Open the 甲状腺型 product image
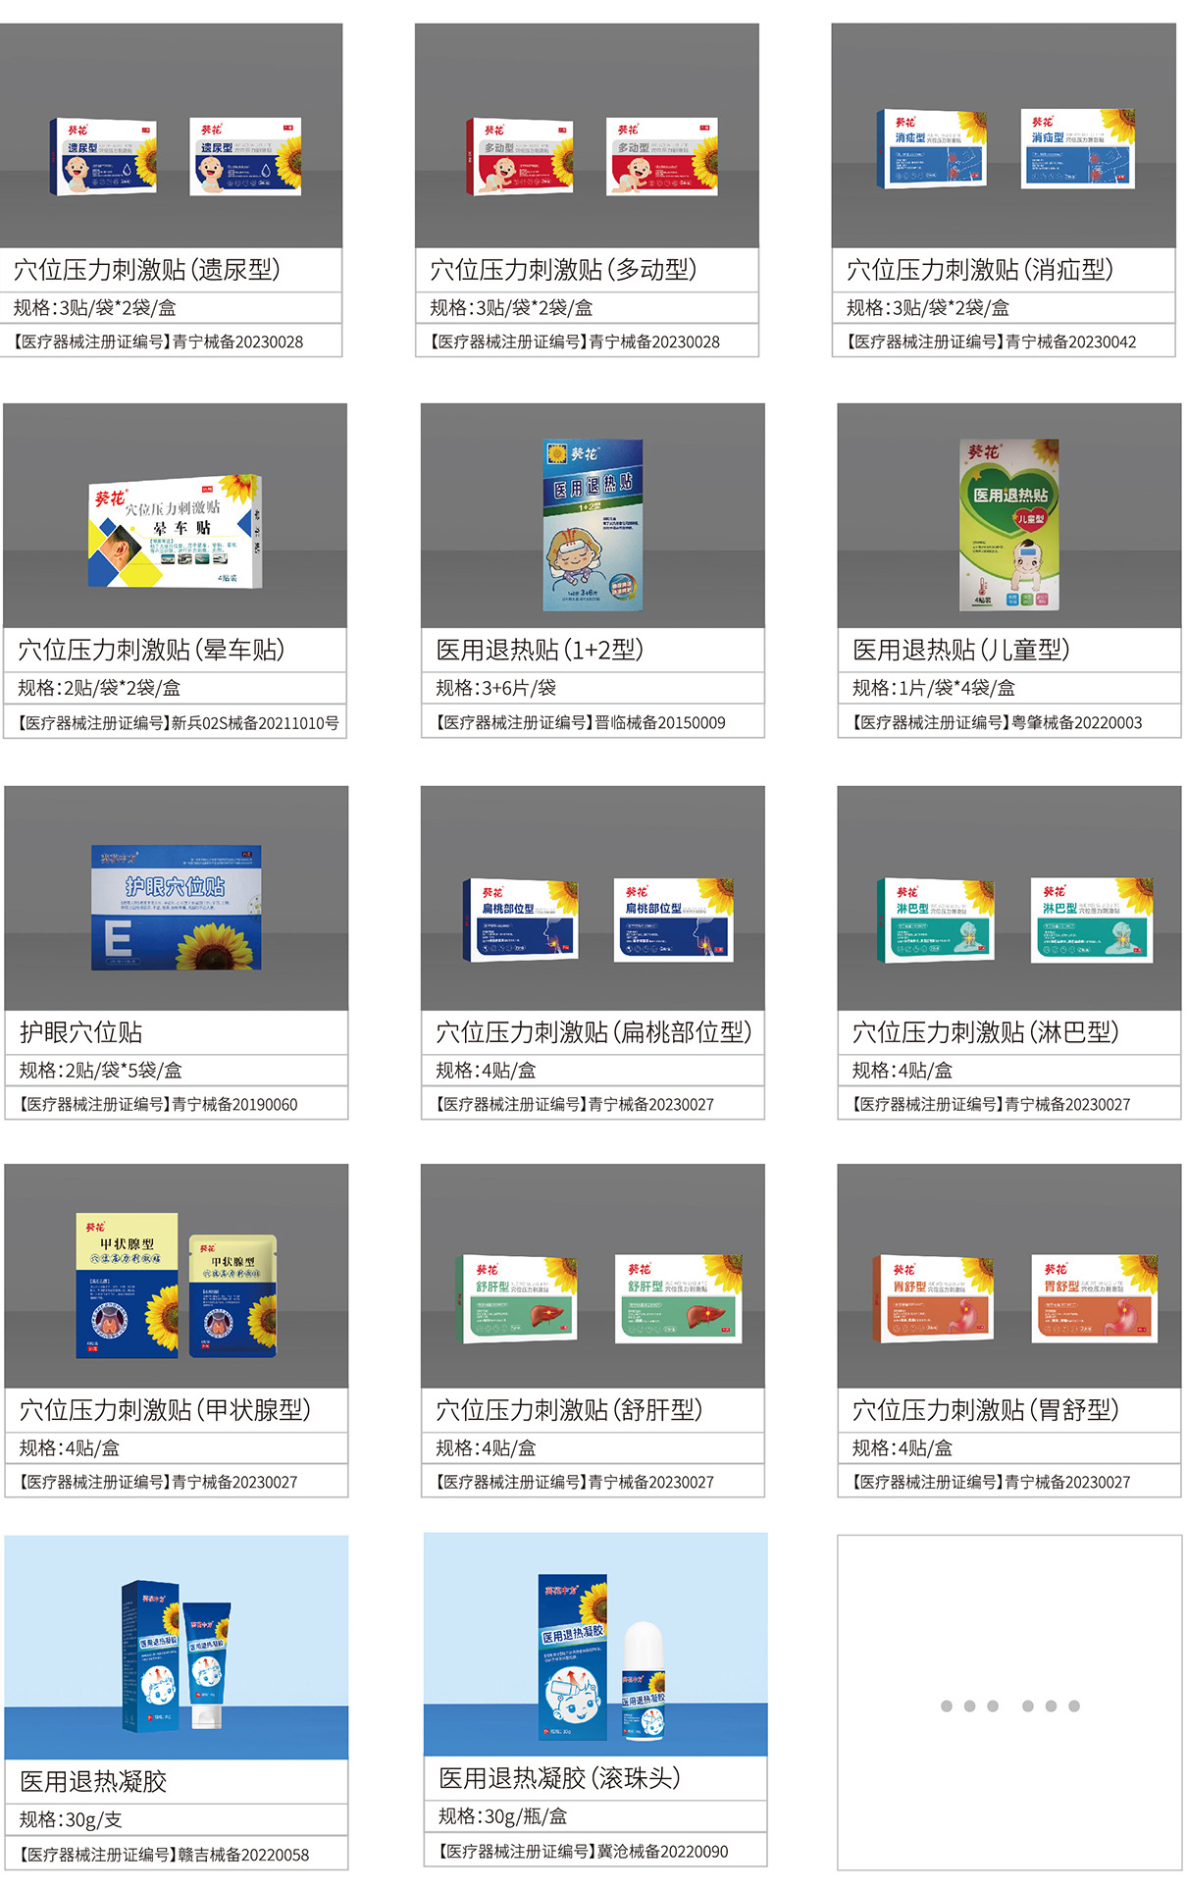 coord(177,1276)
